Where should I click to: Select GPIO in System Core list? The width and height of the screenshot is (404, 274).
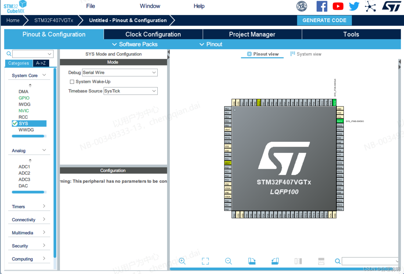[x=24, y=98]
